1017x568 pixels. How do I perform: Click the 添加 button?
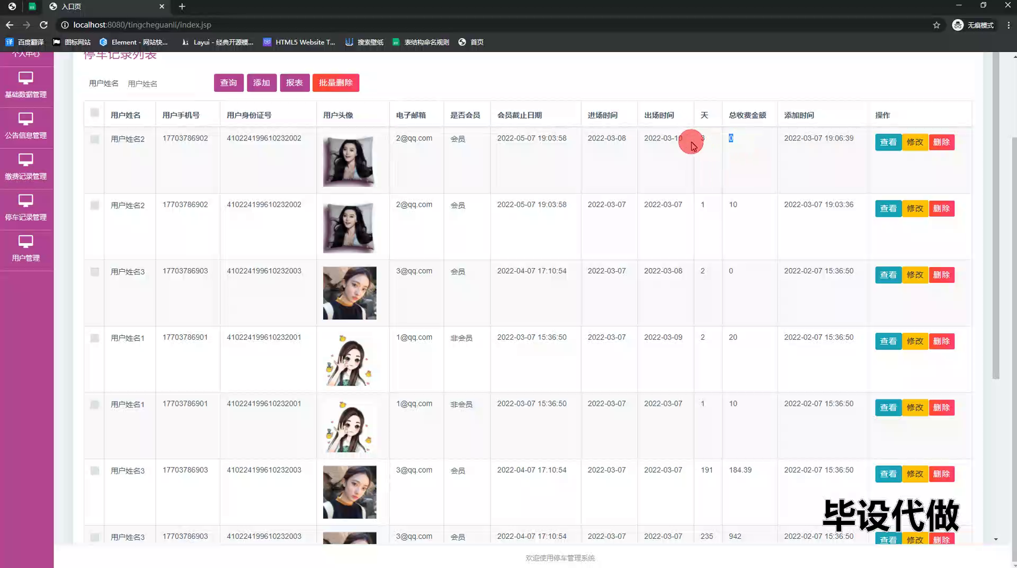click(x=262, y=83)
